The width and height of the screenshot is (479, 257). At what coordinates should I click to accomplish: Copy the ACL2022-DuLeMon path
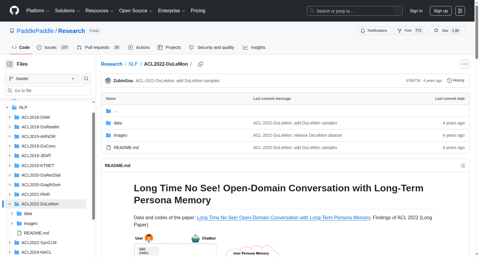click(x=201, y=64)
